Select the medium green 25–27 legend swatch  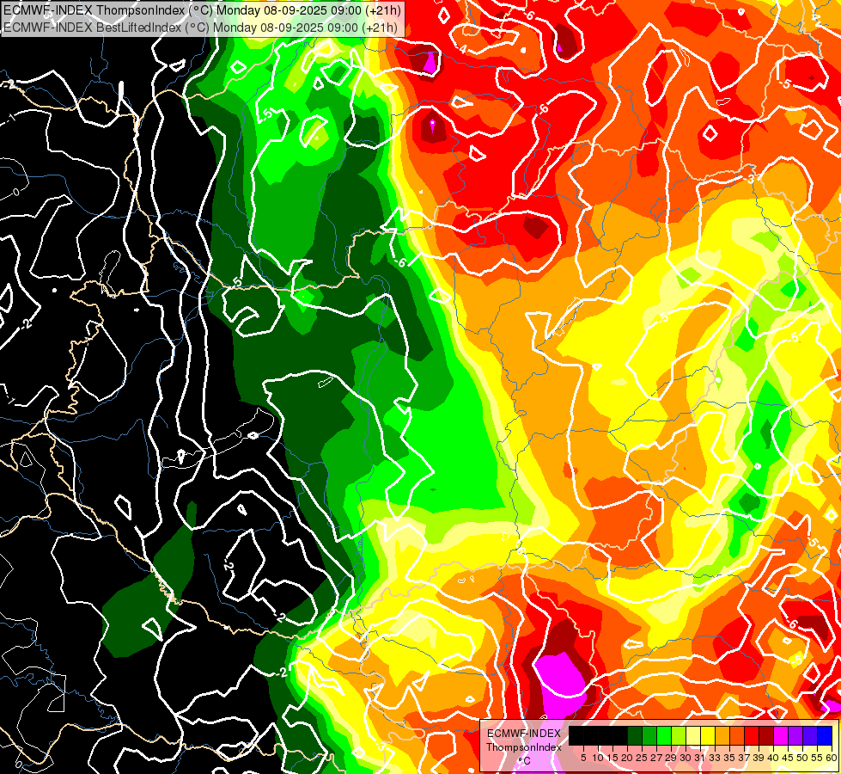649,735
